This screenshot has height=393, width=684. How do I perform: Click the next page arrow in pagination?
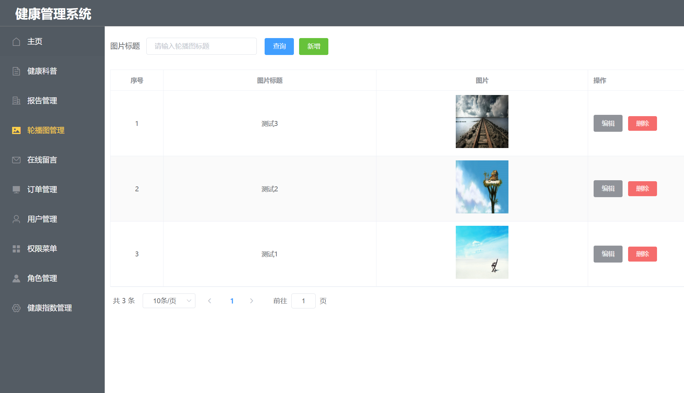coord(252,301)
